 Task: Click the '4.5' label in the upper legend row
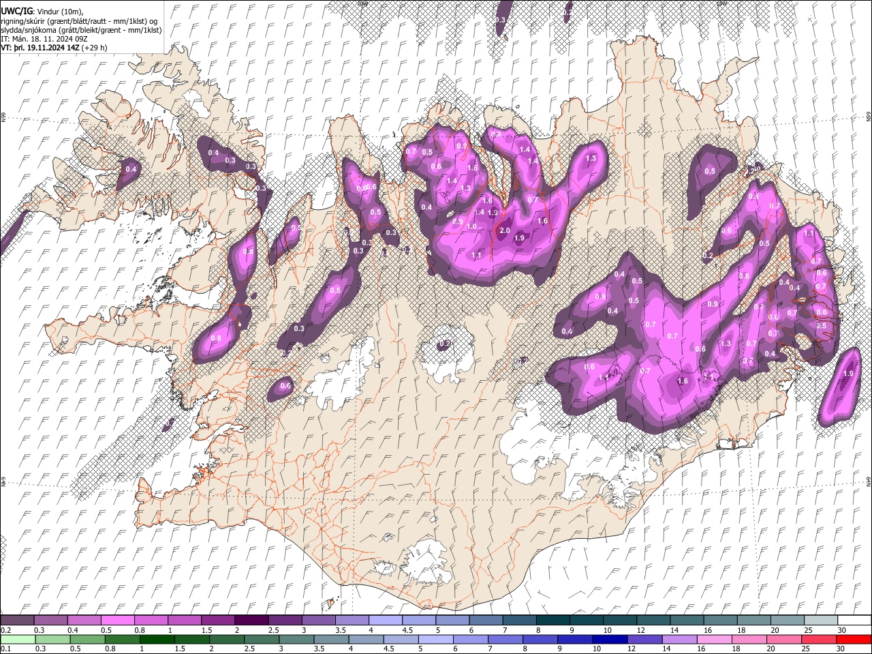[x=407, y=630]
